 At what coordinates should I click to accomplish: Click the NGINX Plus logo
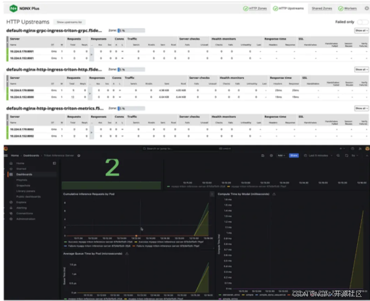[13, 9]
